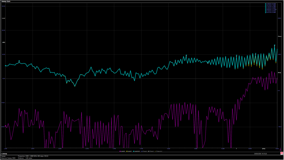Toggle the Phase-V trace in the legend
284x160 pixels.
151,151
